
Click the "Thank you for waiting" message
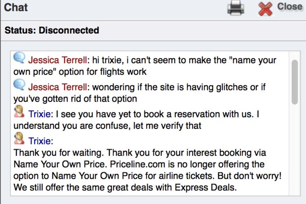(58, 153)
